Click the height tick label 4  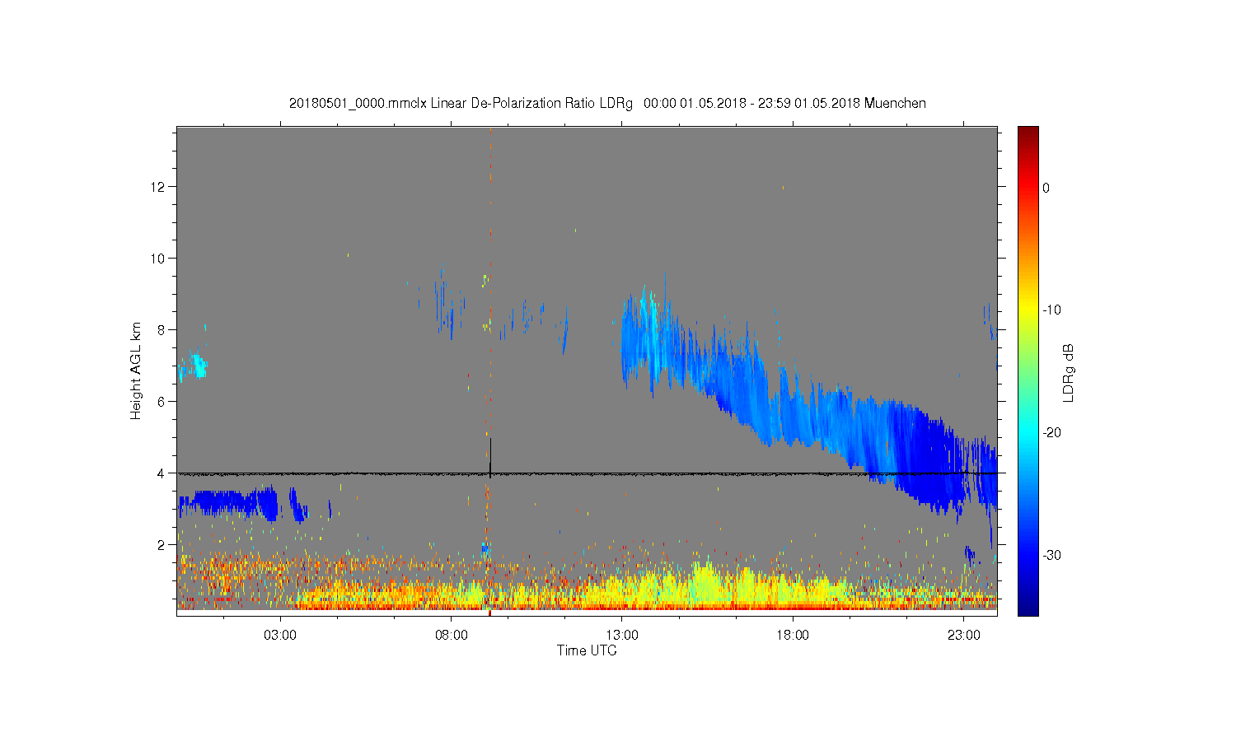[163, 473]
